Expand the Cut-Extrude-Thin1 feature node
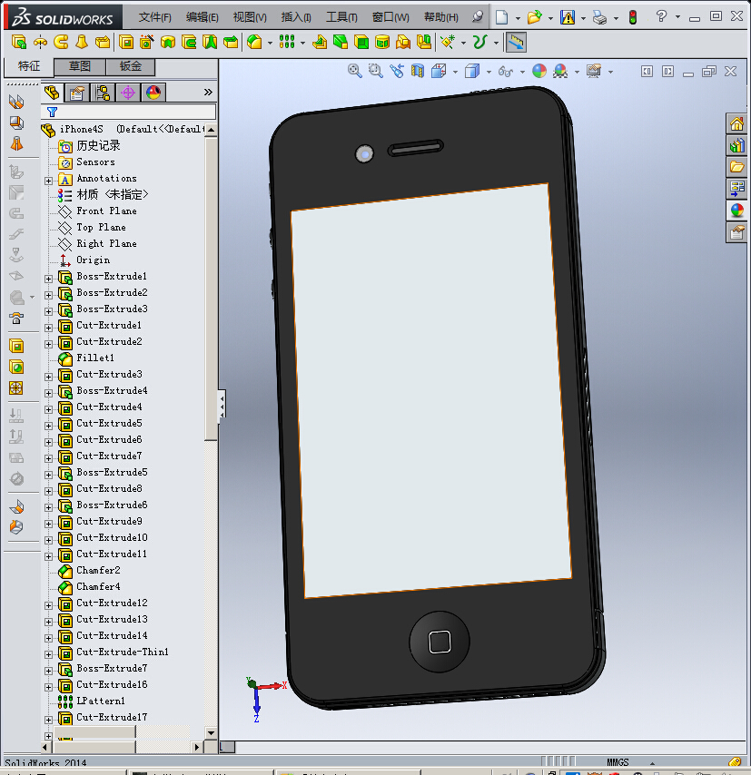This screenshot has width=751, height=775. coord(48,654)
